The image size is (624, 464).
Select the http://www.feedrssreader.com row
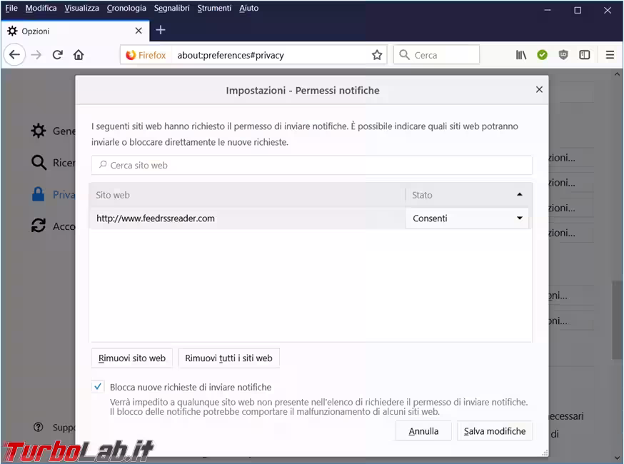click(246, 218)
